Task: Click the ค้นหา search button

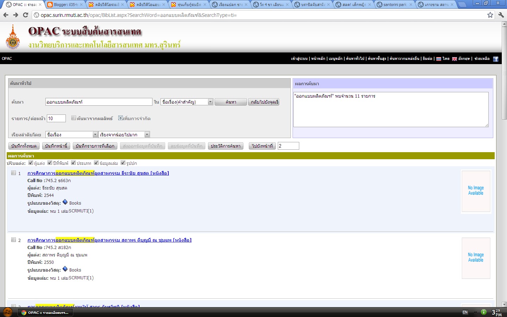Action: [231, 102]
